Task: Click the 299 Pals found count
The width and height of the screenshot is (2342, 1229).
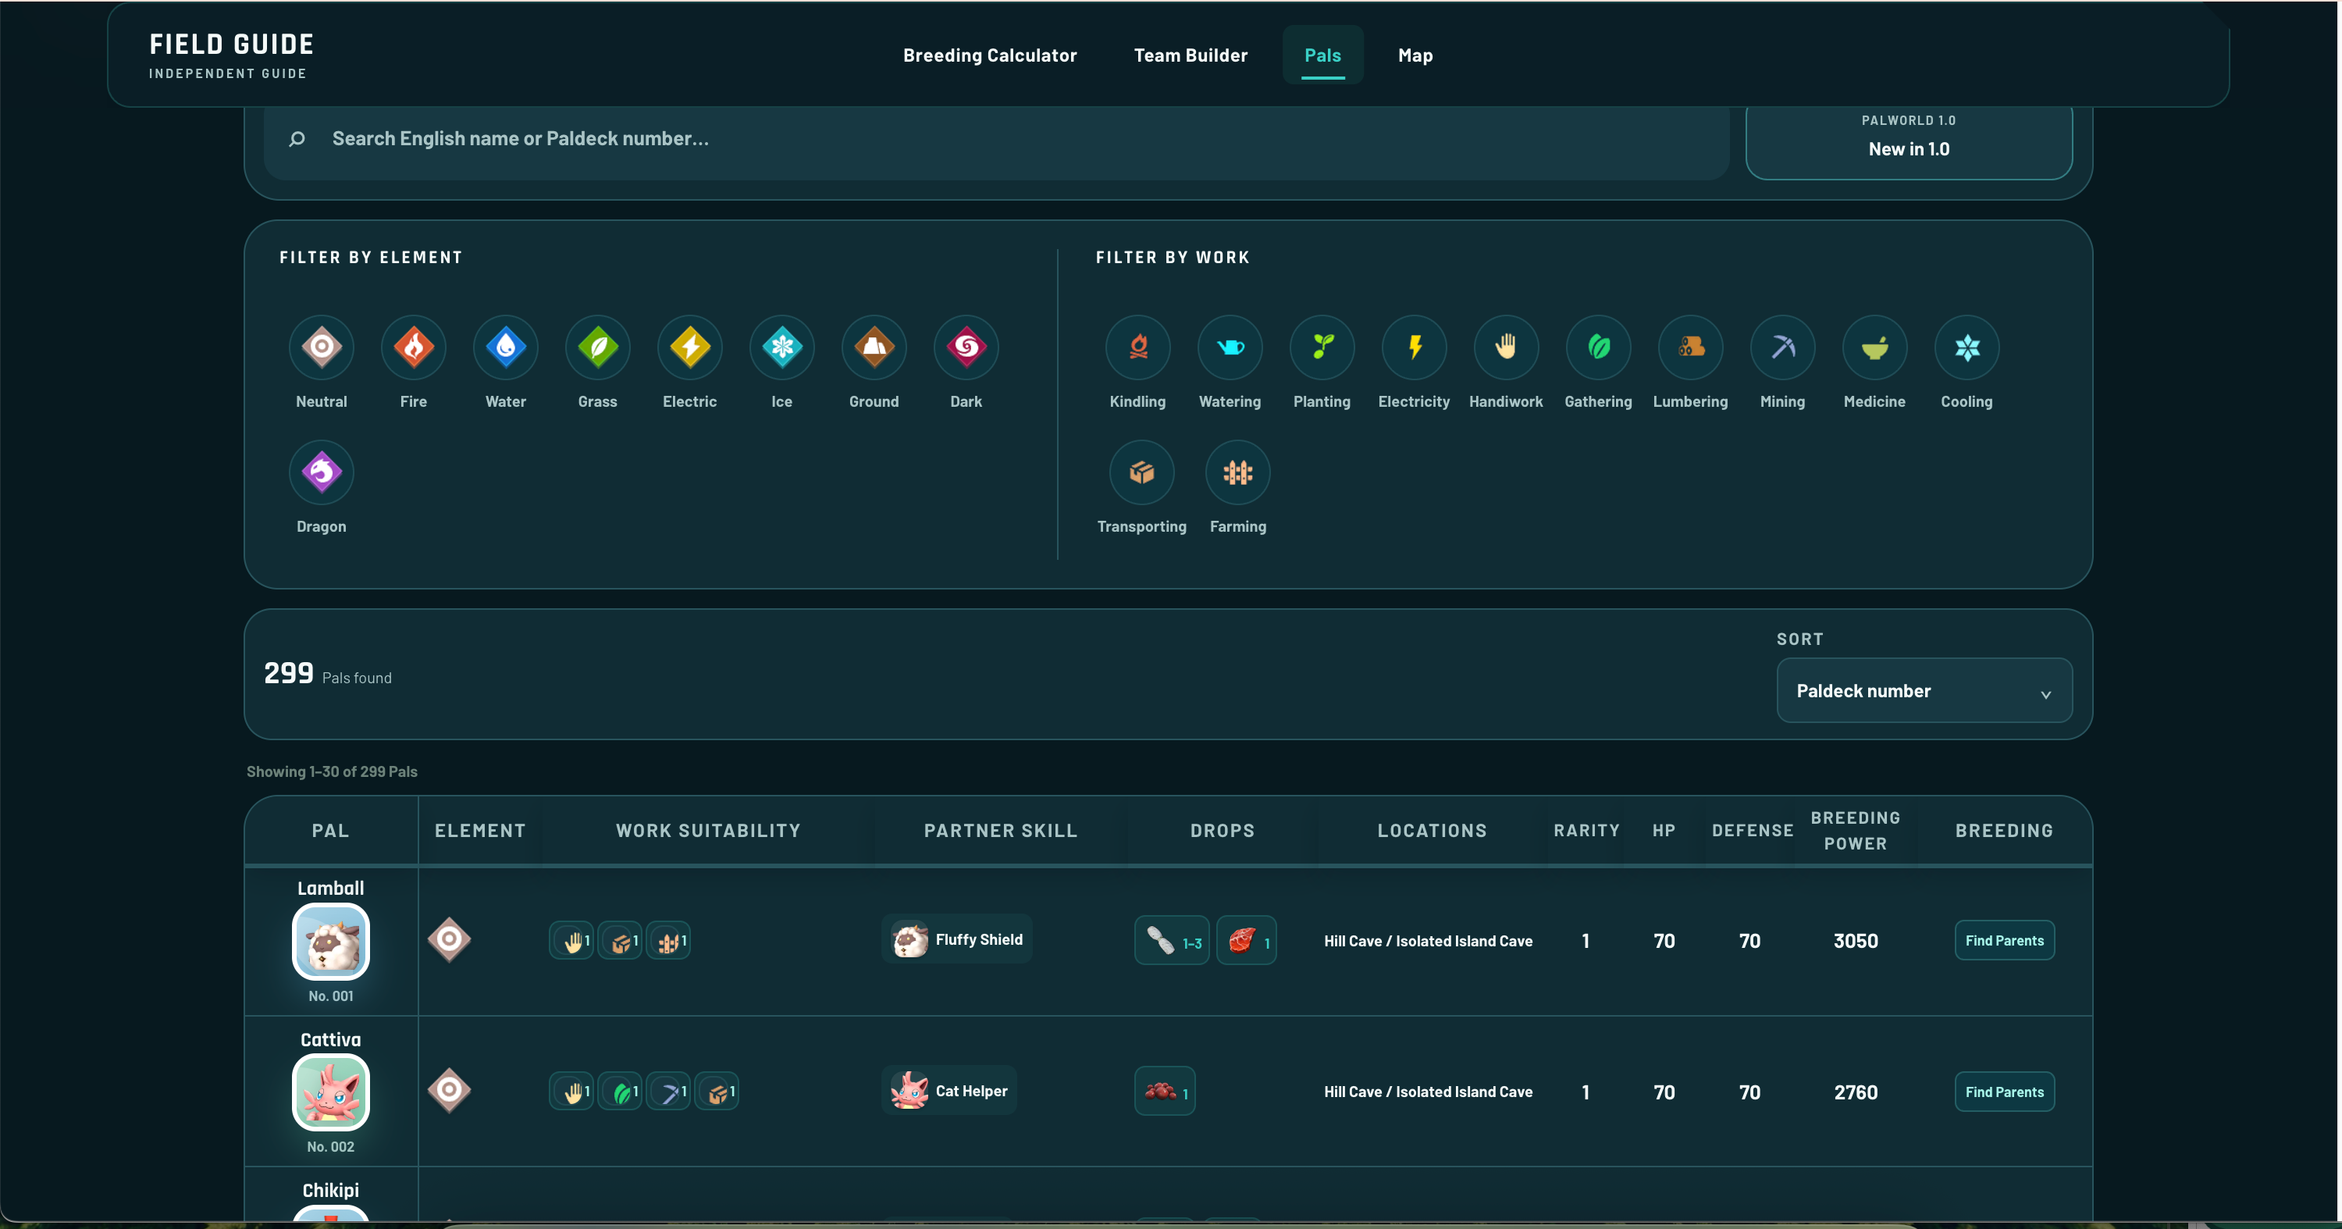Action: (x=327, y=674)
